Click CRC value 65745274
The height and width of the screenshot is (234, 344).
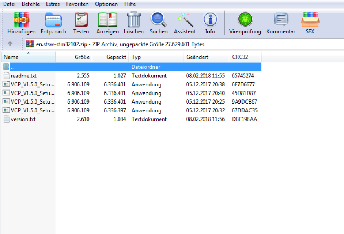pos(243,76)
